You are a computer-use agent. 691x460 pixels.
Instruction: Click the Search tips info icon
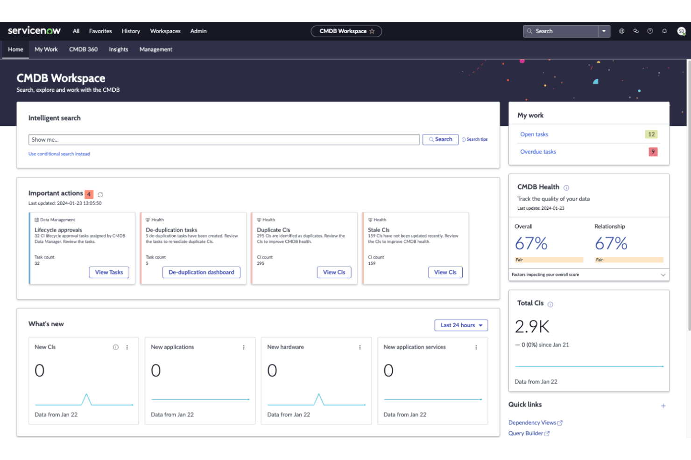pos(464,139)
